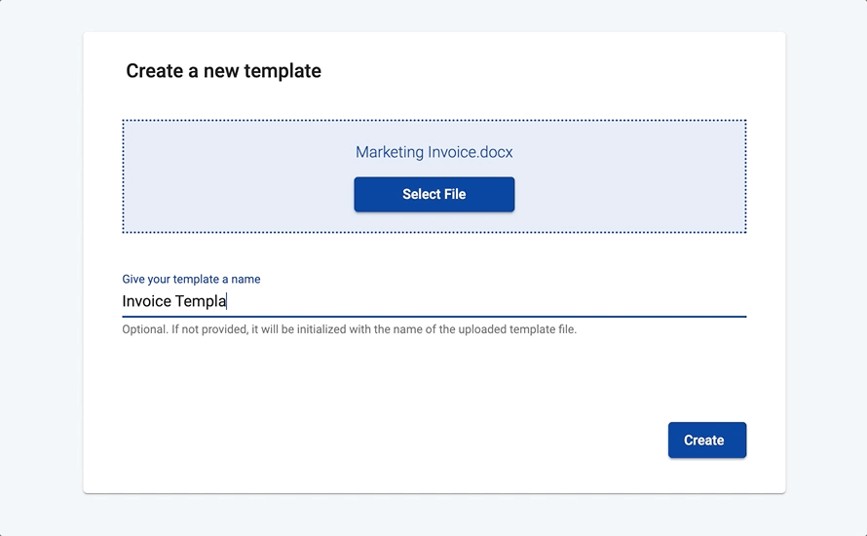The height and width of the screenshot is (536, 867).
Task: Click the gray page background outside the card
Action: [42, 265]
